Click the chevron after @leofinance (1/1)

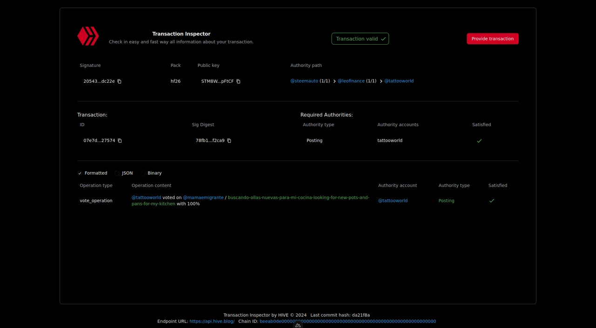tap(381, 81)
